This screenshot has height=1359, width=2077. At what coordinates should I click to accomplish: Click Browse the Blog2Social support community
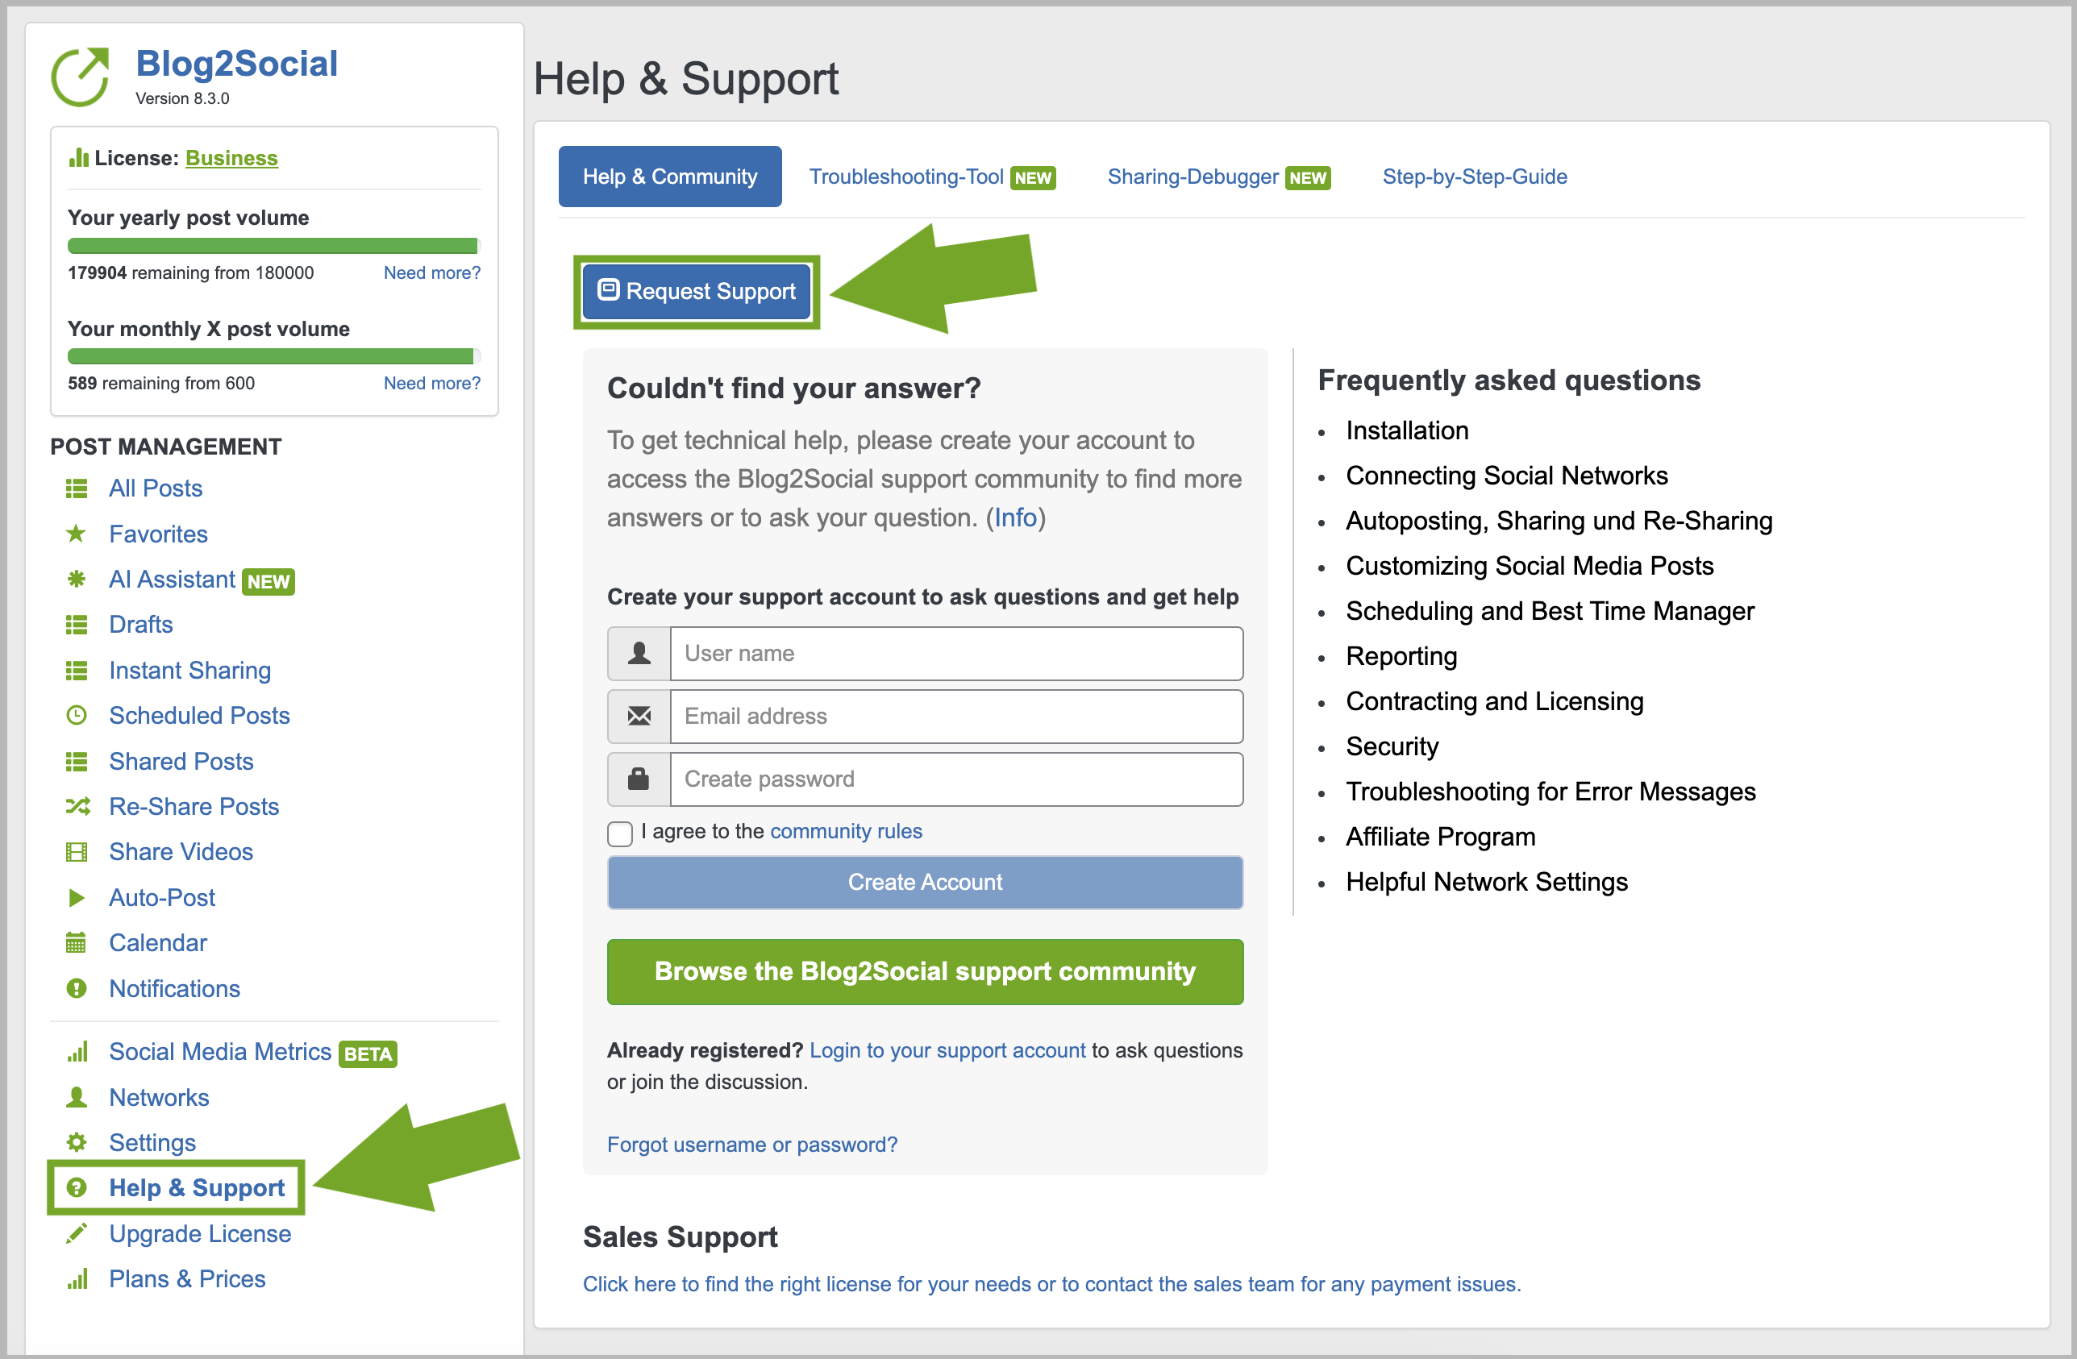pyautogui.click(x=925, y=970)
